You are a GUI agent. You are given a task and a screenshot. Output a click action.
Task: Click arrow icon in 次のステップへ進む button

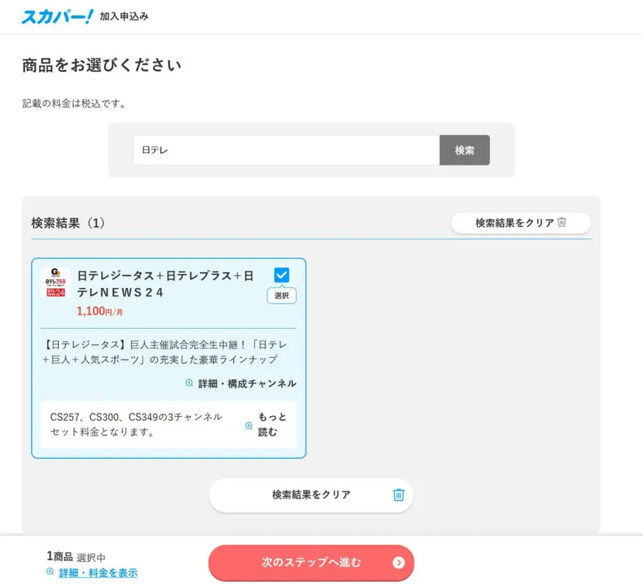[x=398, y=562]
